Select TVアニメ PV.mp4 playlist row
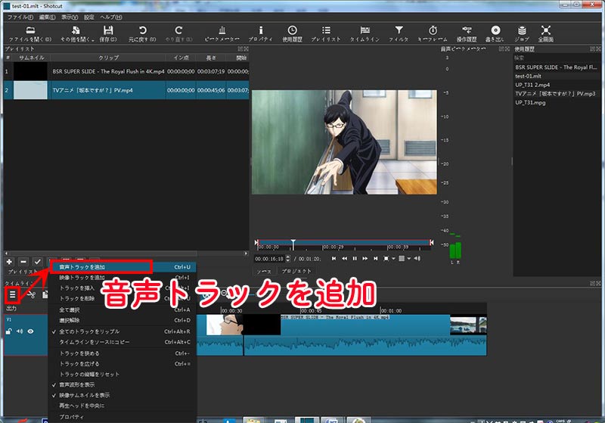Screen dimensions: 605x423 (126, 90)
